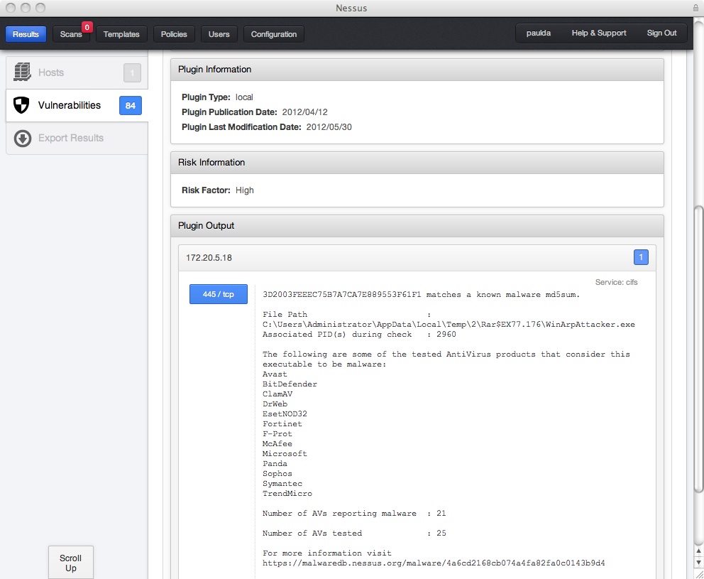The width and height of the screenshot is (704, 579).
Task: Click Sophos in the AntiVirus list
Action: pos(277,473)
